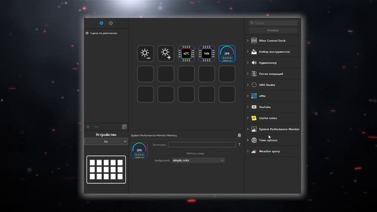Image resolution: width=377 pixels, height=212 pixels.
Task: Click the Memory usage text
Action: point(195,153)
